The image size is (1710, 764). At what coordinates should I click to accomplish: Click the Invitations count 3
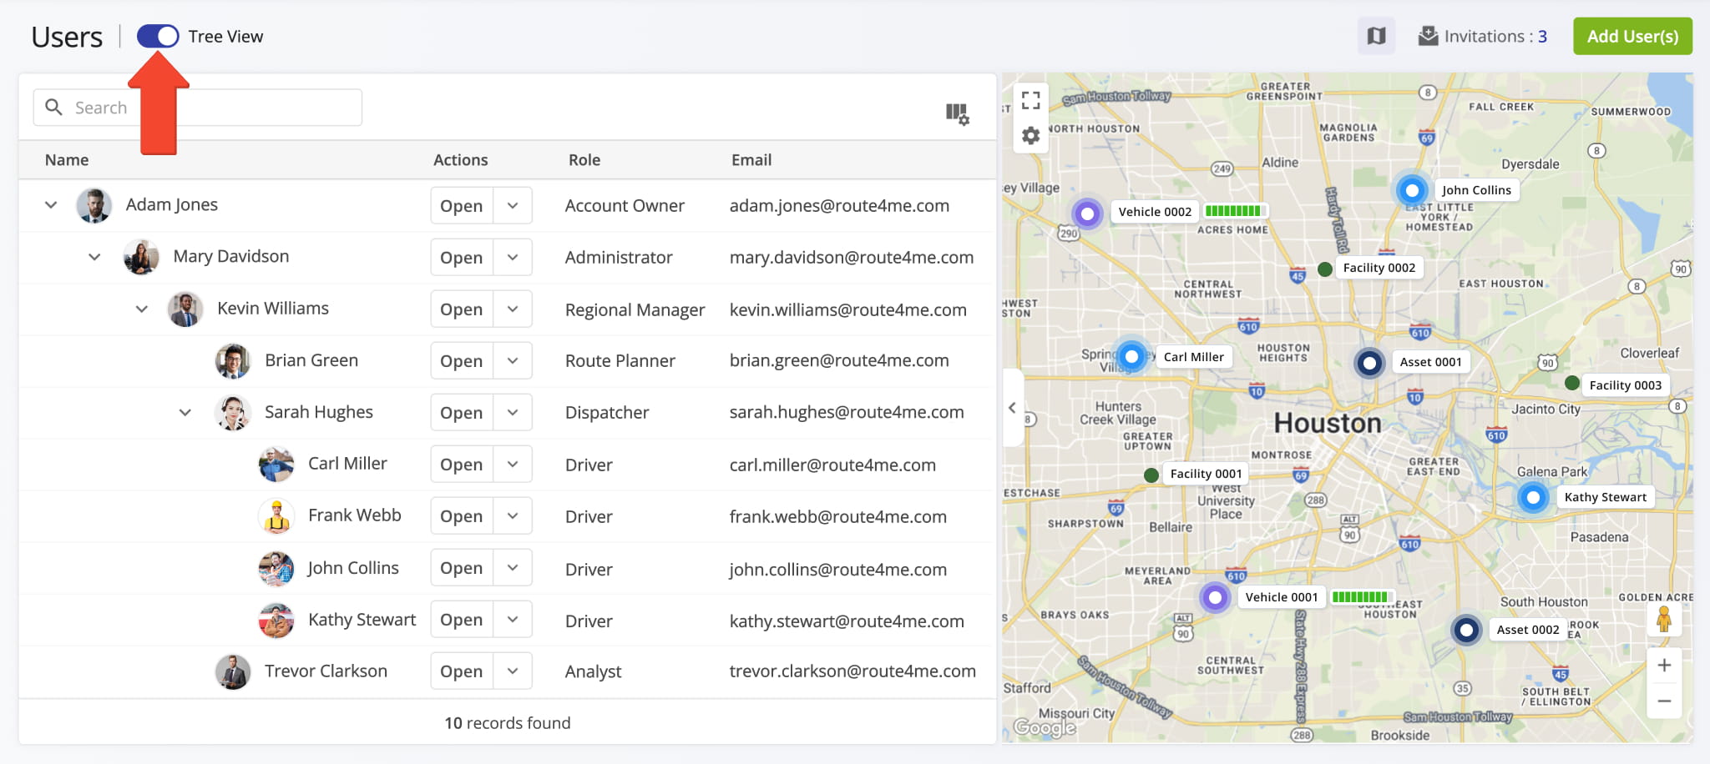(x=1542, y=36)
